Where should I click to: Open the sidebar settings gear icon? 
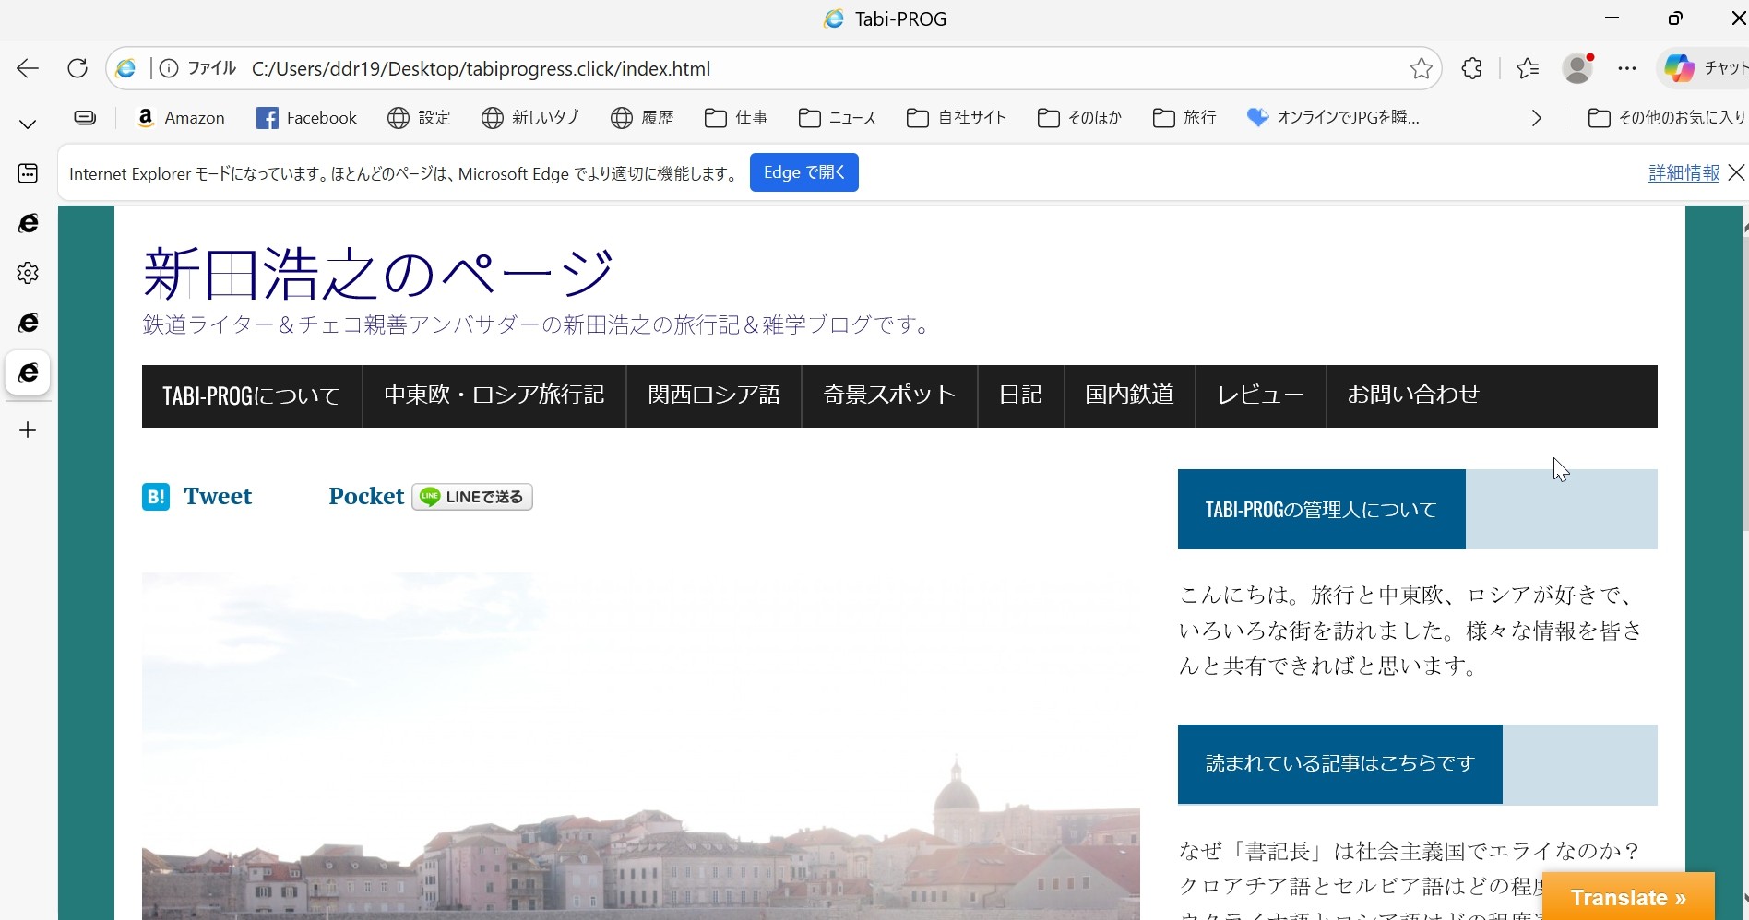(28, 273)
